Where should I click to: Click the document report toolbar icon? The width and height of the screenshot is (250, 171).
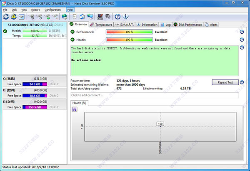pyautogui.click(x=75, y=17)
